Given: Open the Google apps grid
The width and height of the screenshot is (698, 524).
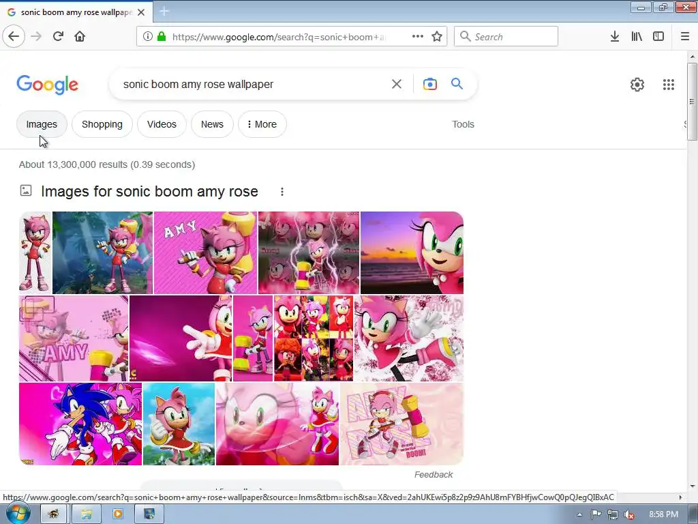Looking at the screenshot, I should pos(669,84).
